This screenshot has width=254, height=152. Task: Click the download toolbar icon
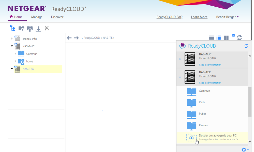38,29
